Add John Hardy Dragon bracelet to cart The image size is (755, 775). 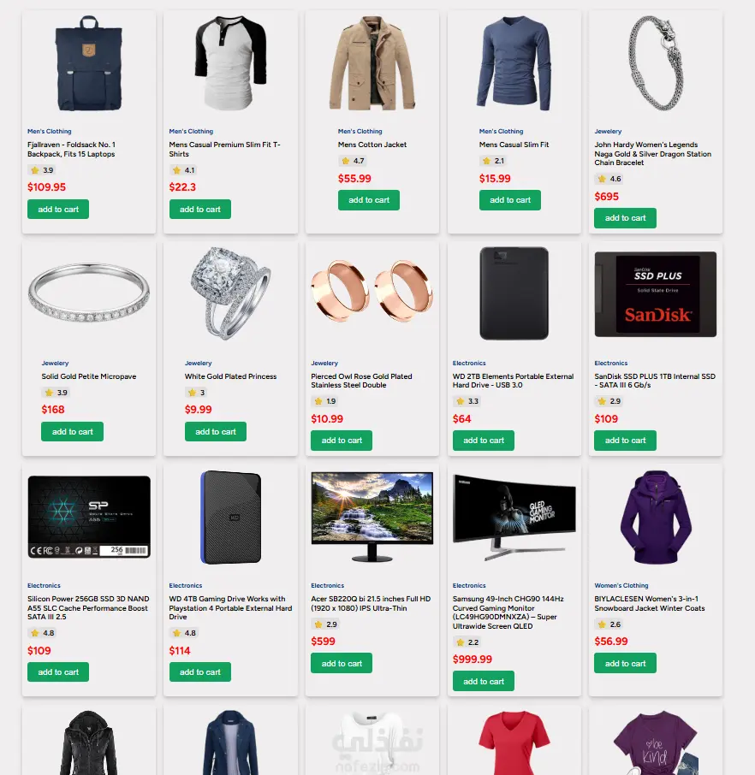point(625,218)
